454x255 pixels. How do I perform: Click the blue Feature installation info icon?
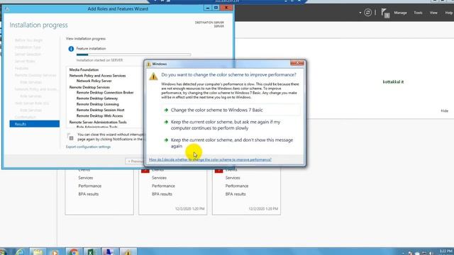(x=71, y=49)
